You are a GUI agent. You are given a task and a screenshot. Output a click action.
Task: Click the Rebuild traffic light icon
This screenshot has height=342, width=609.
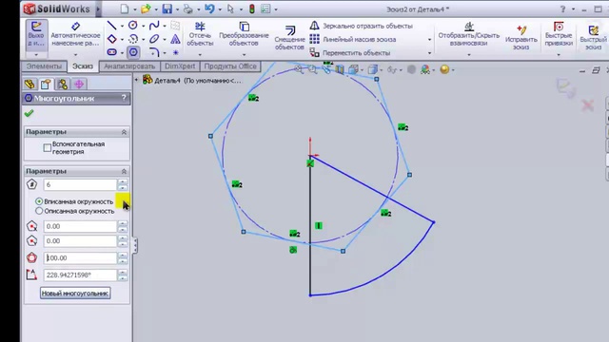point(251,9)
